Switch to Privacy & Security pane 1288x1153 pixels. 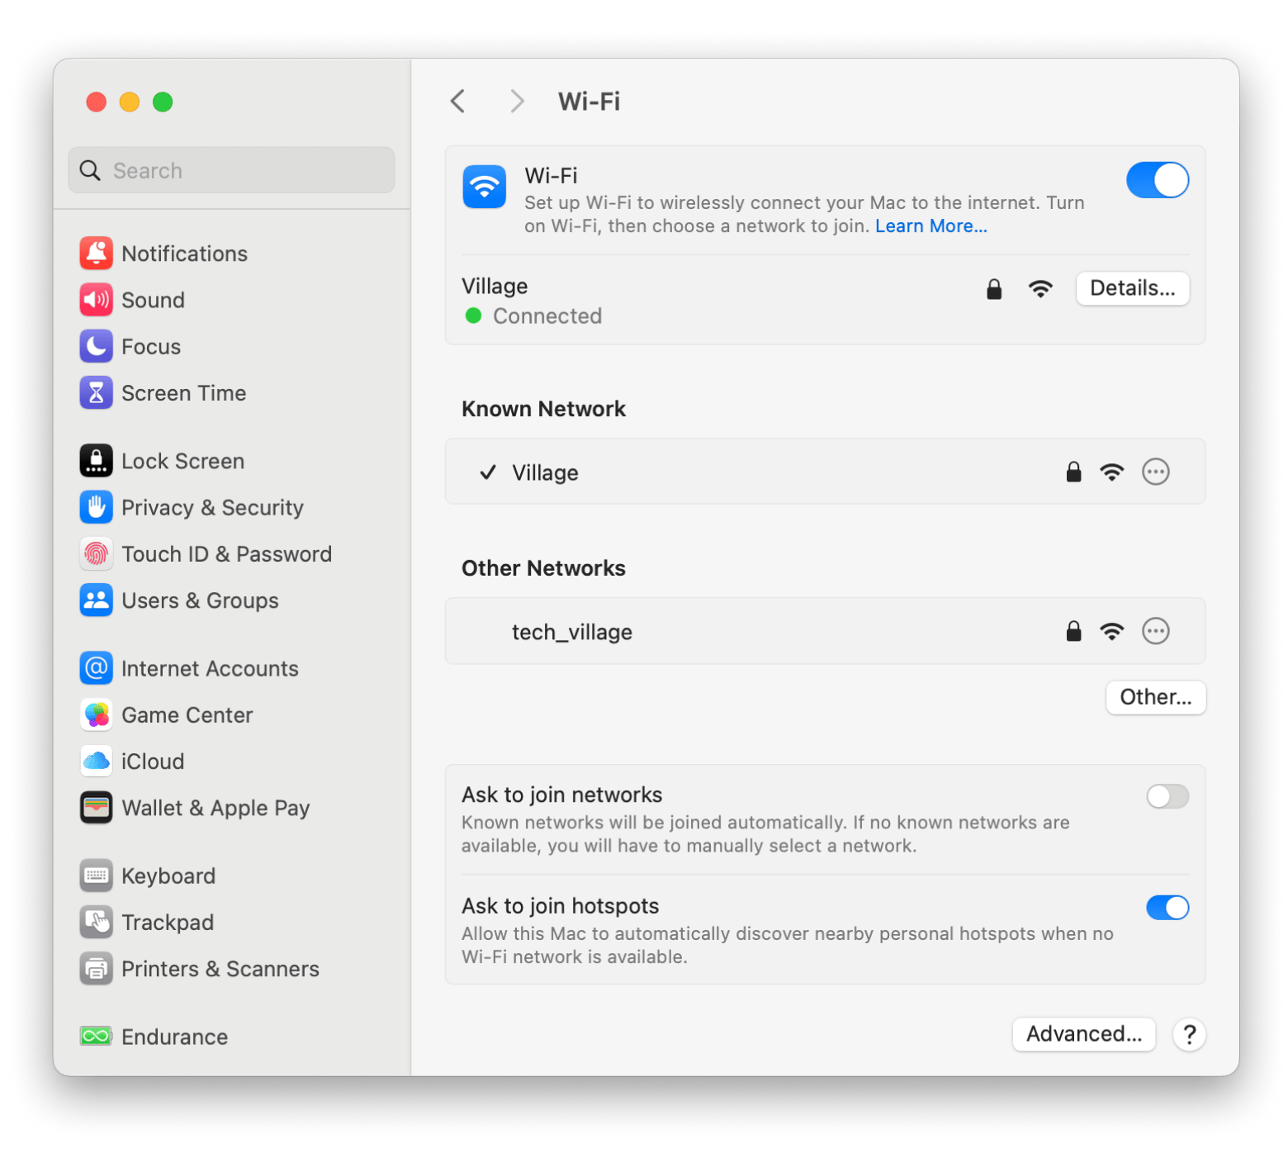tap(212, 507)
